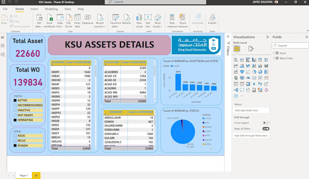This screenshot has width=309, height=179.
Task: Choose the Pie chart visualization
Action: coord(254,72)
